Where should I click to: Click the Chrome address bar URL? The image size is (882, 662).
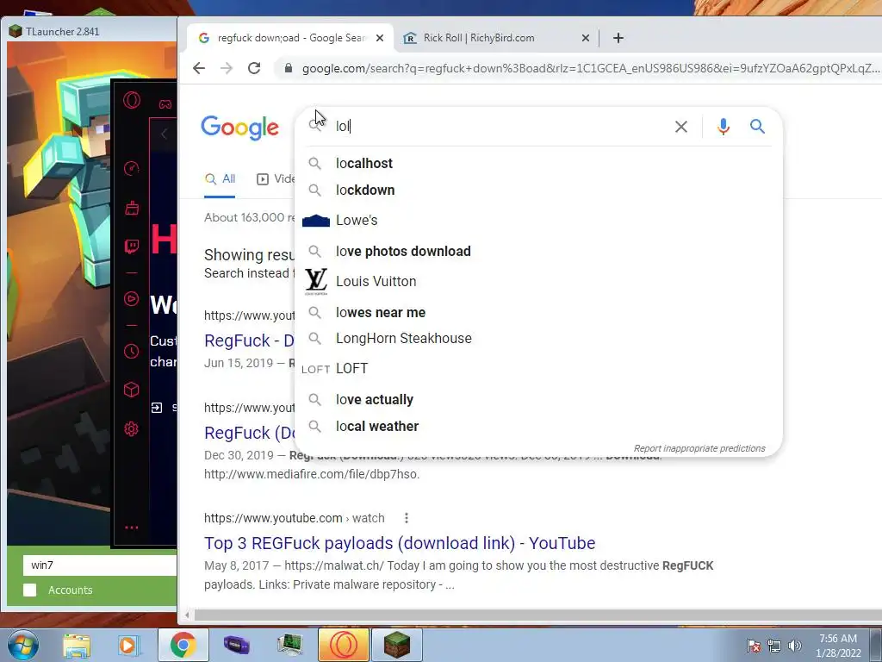coord(591,68)
